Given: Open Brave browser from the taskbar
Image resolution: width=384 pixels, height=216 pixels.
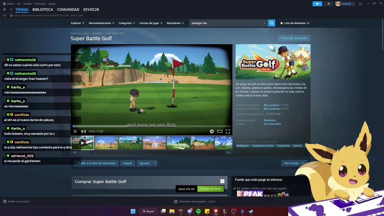Looking at the screenshot, I should pos(216,211).
